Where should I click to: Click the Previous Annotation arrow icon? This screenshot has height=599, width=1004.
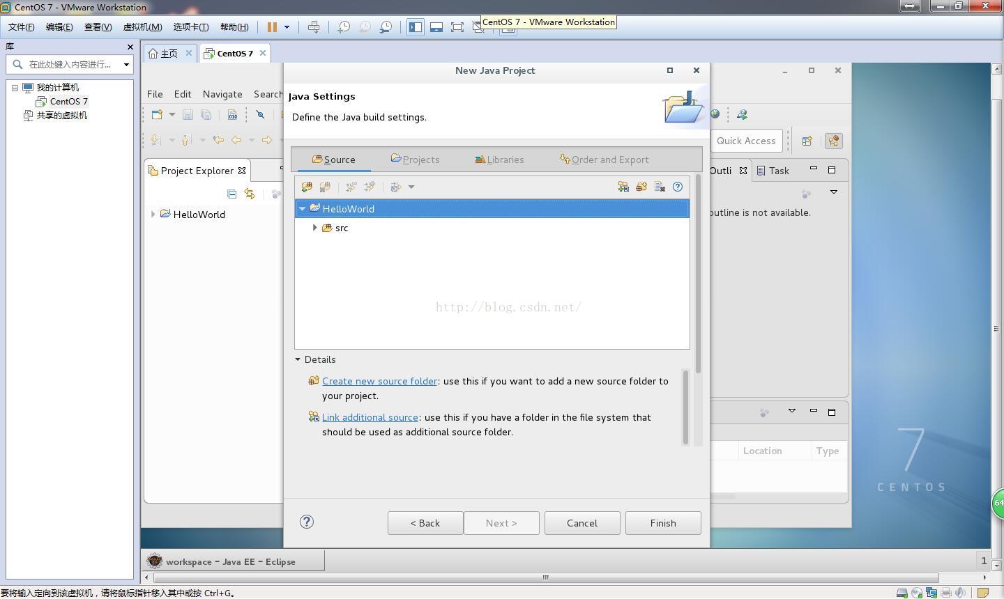tap(186, 140)
